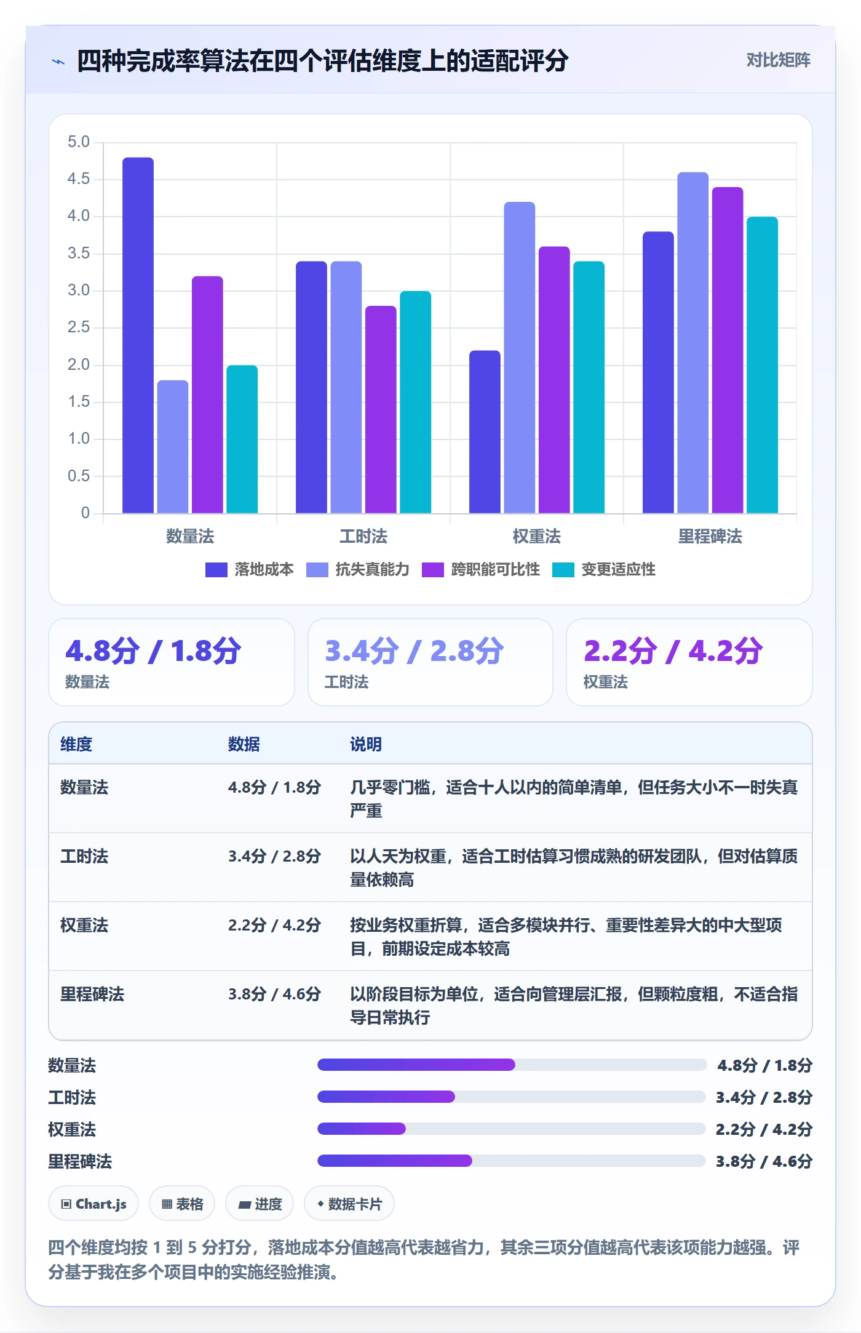The image size is (861, 1333).
Task: Click the 抗失真能力 legend label
Action: click(372, 570)
